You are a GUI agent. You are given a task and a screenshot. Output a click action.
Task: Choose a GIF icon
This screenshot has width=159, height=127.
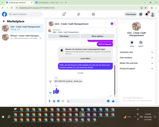(x=63, y=101)
